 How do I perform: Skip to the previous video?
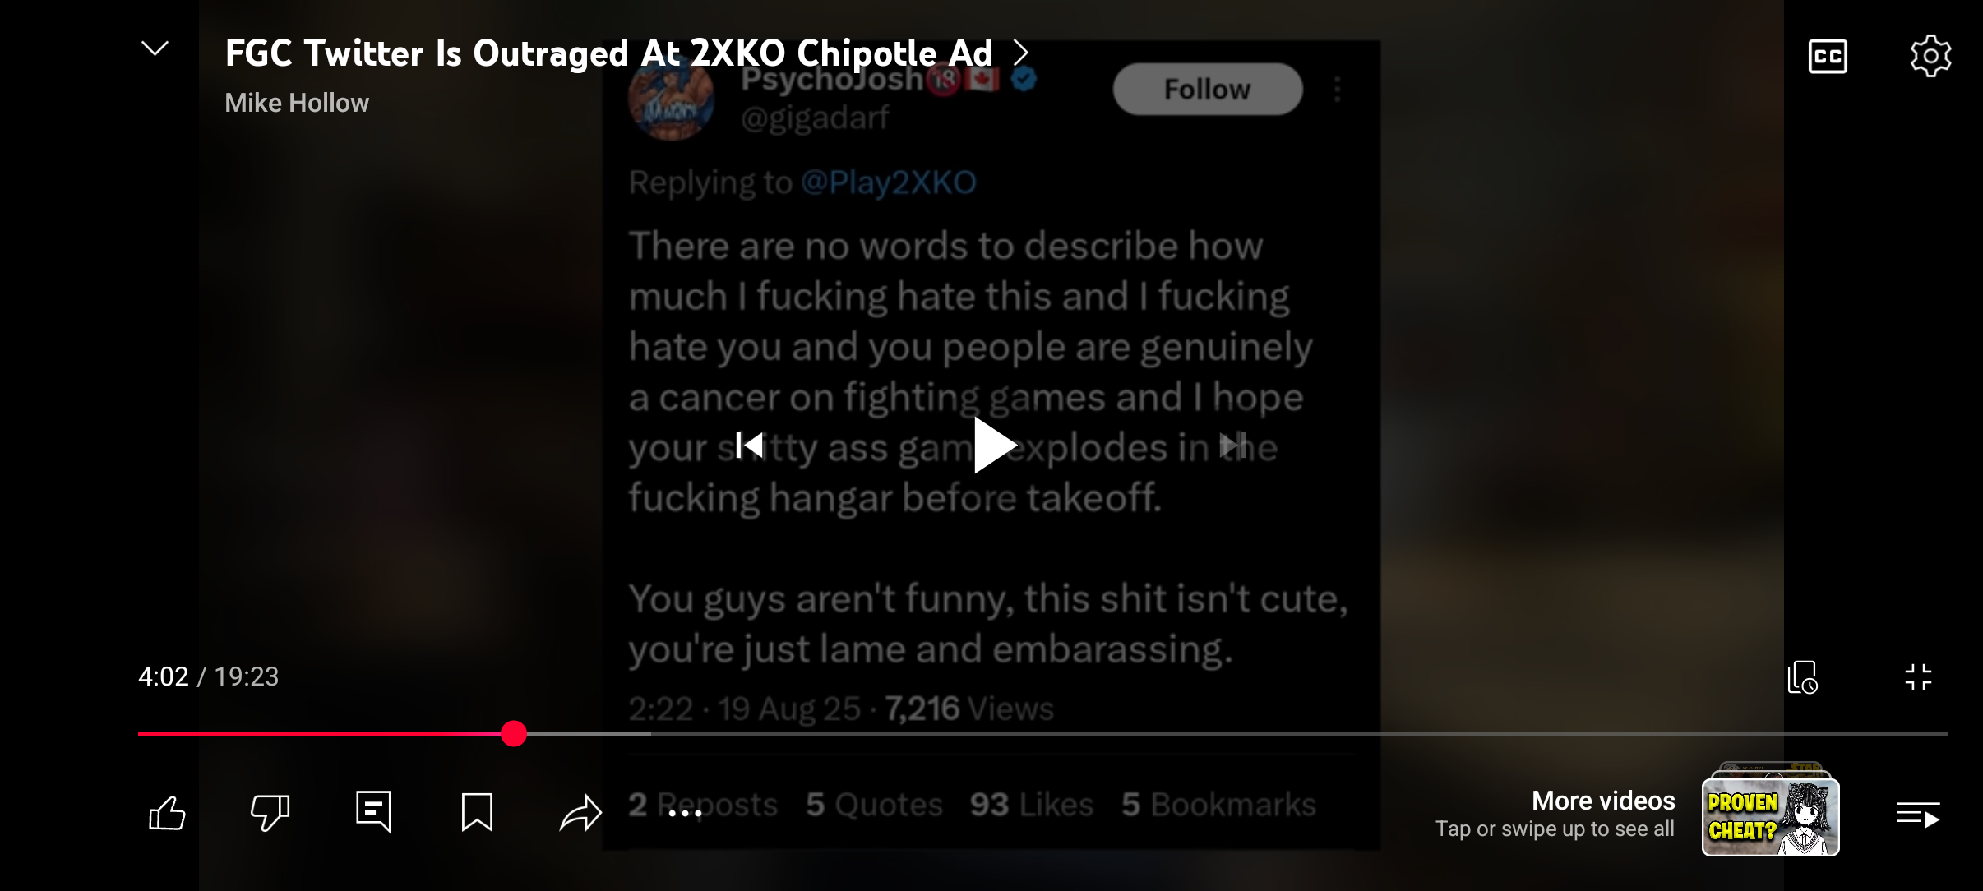point(749,445)
